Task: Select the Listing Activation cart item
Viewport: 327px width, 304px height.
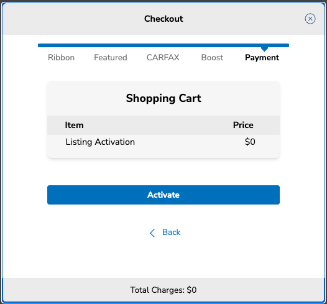Action: click(x=100, y=142)
